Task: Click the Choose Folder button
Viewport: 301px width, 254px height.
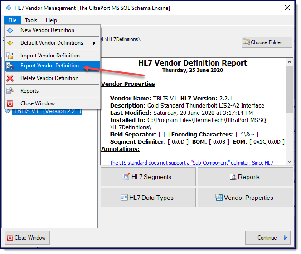Action: (267, 42)
